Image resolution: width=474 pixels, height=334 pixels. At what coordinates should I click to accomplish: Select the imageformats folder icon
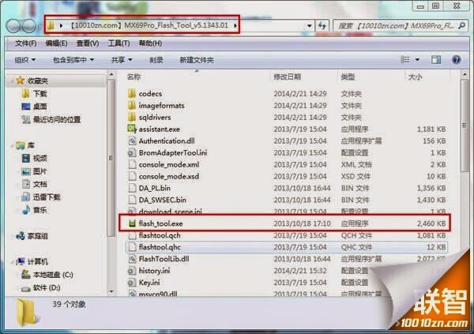(132, 105)
